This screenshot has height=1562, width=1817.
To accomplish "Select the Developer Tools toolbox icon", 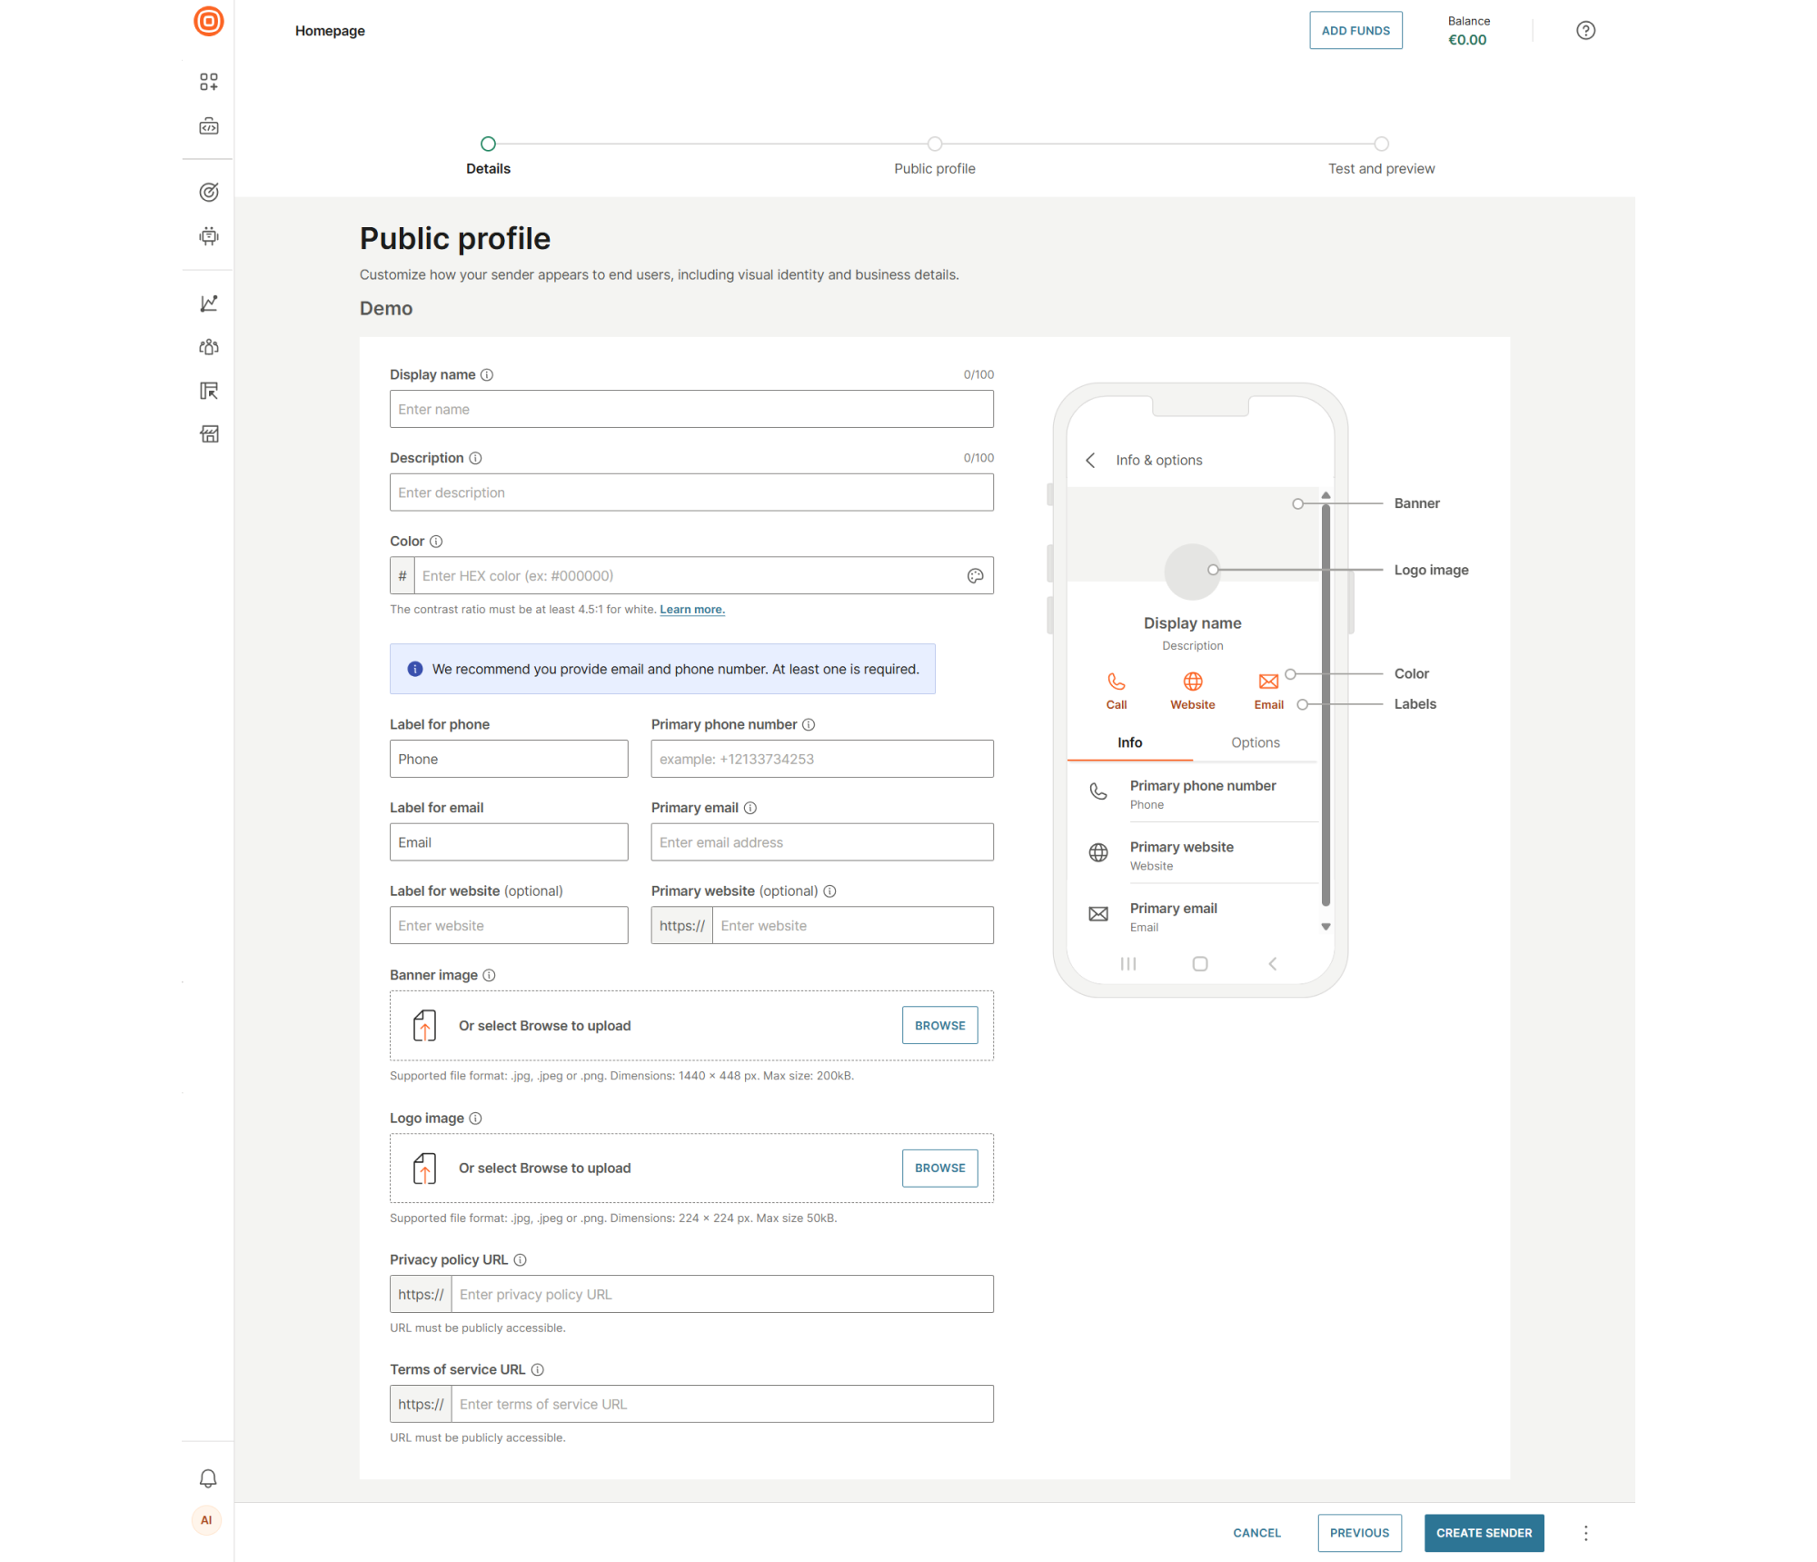I will point(208,126).
